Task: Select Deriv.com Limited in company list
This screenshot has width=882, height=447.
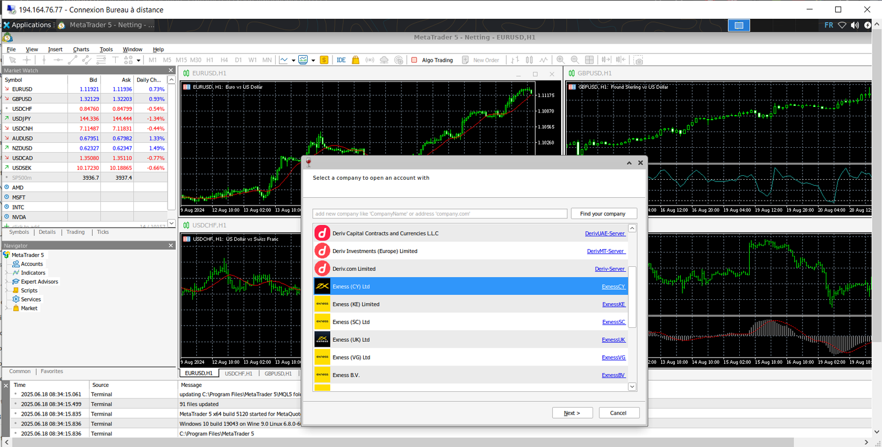Action: point(471,269)
